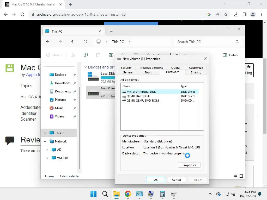This screenshot has width=267, height=200.
Task: Expand AD network computer
Action: tap(47, 150)
